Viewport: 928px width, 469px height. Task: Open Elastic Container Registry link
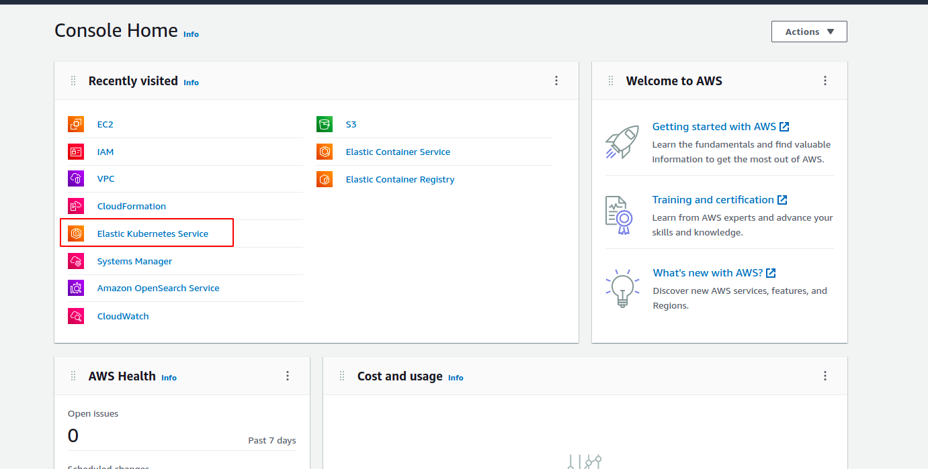pos(400,179)
